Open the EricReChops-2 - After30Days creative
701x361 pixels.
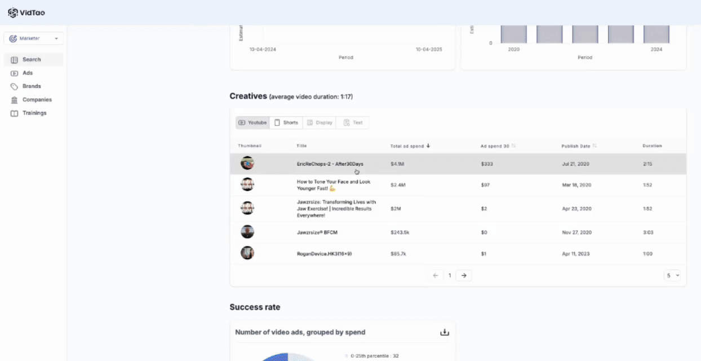tap(330, 164)
